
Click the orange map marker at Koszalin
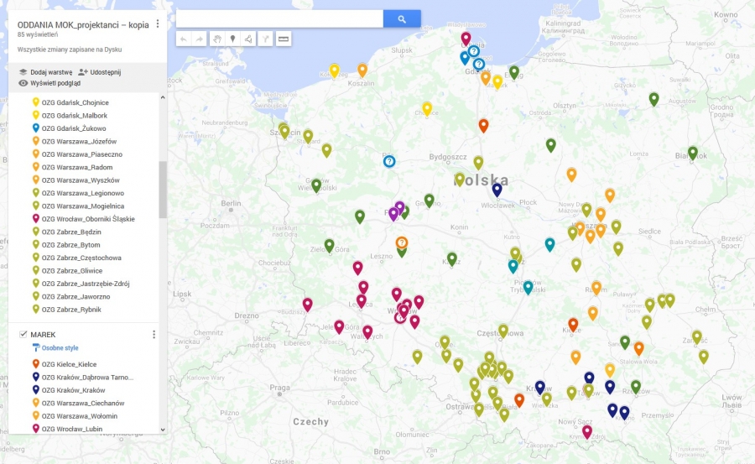coord(362,70)
